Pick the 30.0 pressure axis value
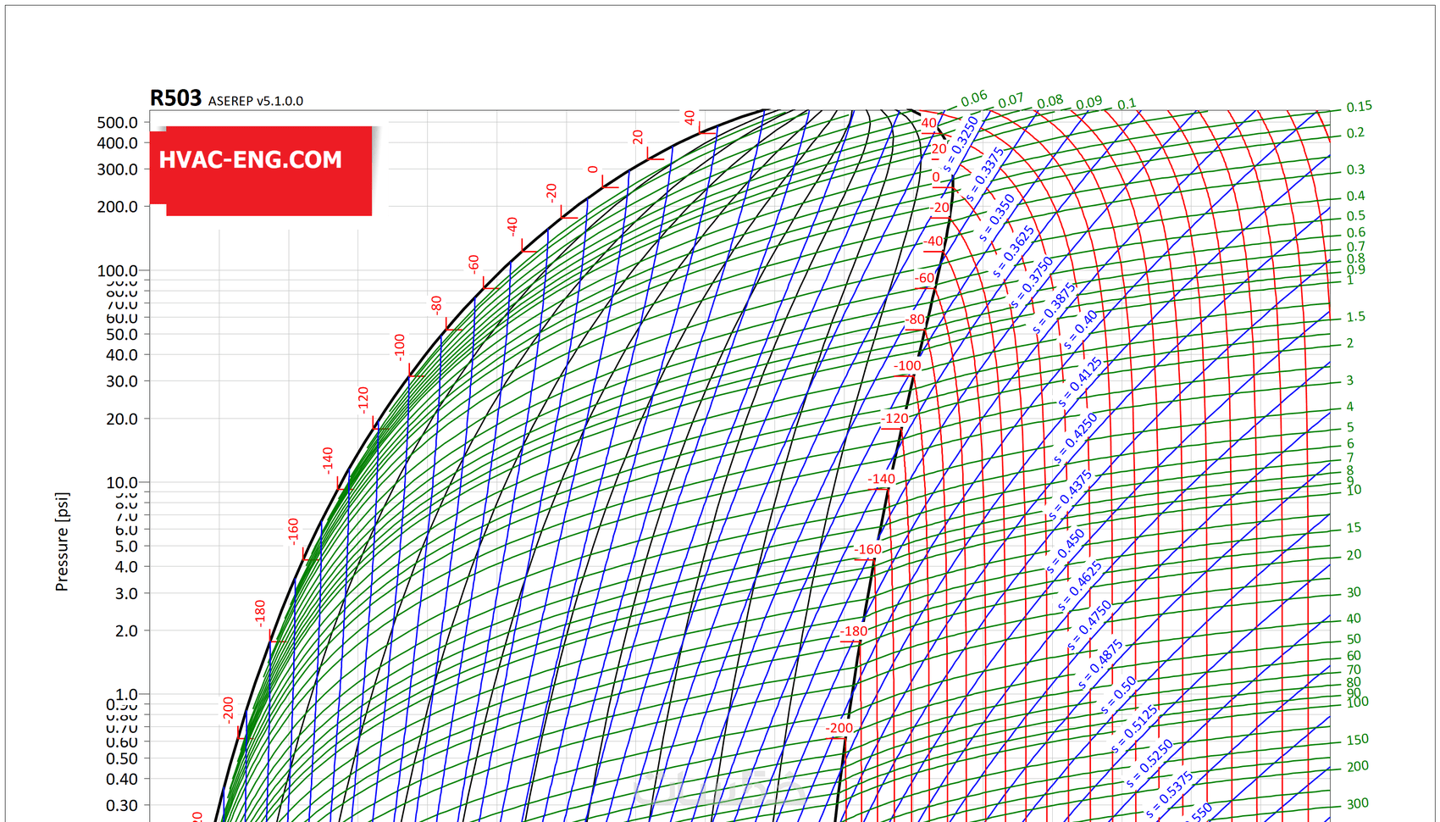The image size is (1440, 822). [x=122, y=381]
